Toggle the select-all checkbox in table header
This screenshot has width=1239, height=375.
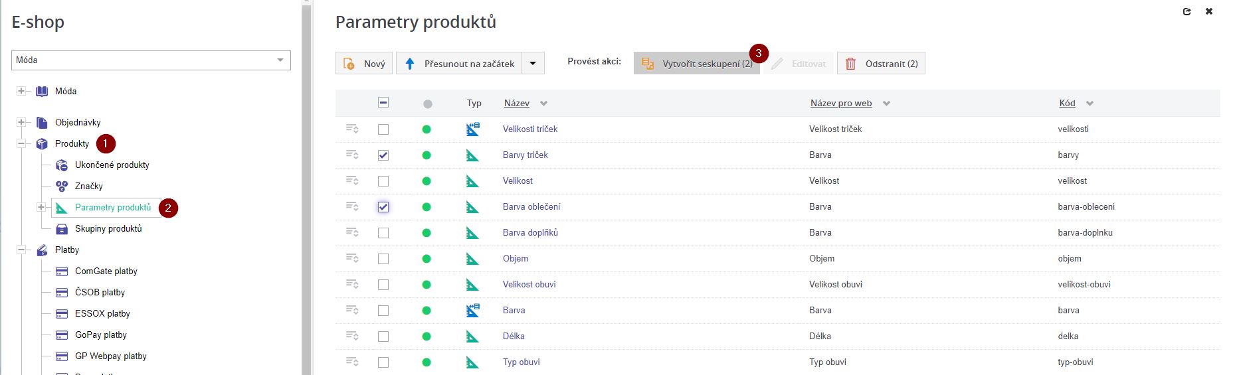pyautogui.click(x=383, y=103)
